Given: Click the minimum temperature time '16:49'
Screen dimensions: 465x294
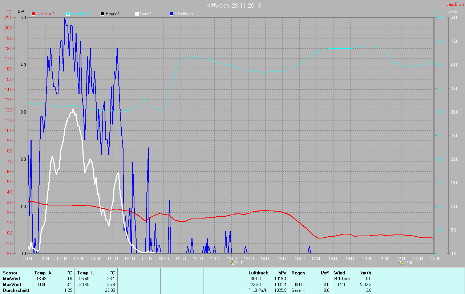Looking at the screenshot, I should [41, 279].
